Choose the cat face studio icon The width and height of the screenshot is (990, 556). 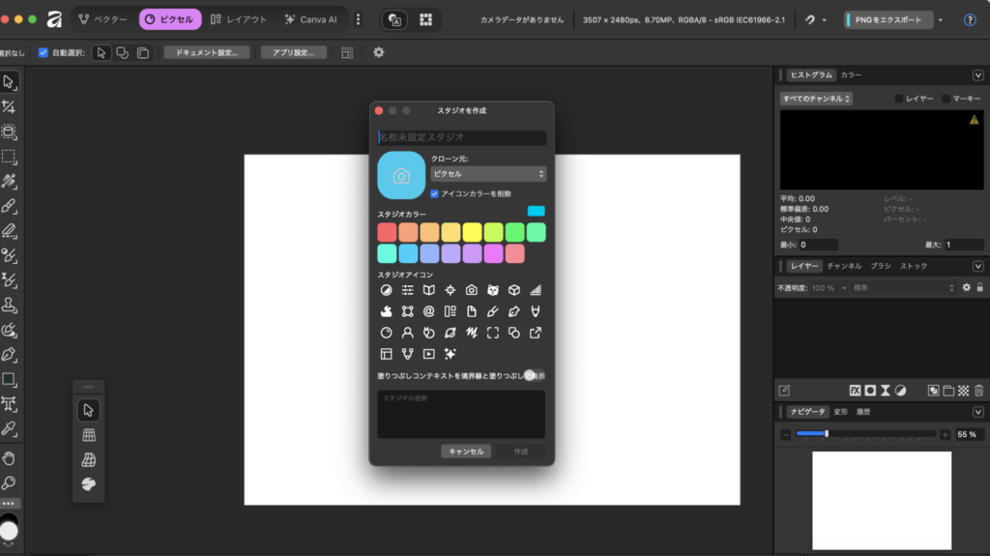click(492, 290)
